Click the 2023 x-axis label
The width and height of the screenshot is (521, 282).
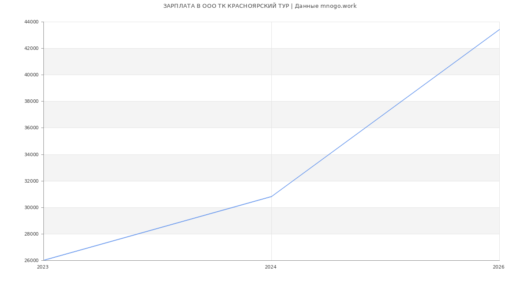(43, 267)
